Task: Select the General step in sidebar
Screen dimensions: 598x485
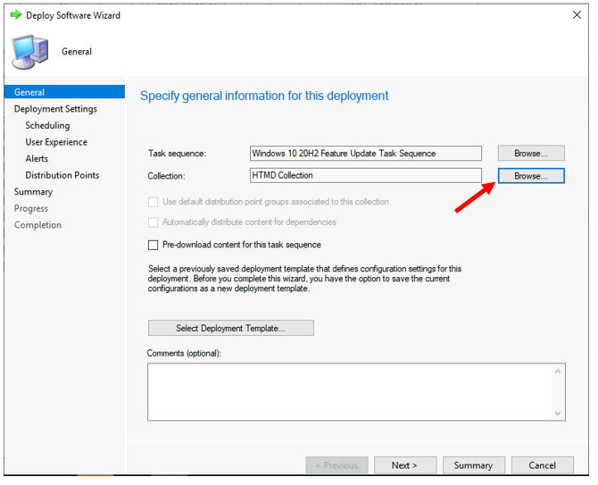Action: (x=64, y=92)
